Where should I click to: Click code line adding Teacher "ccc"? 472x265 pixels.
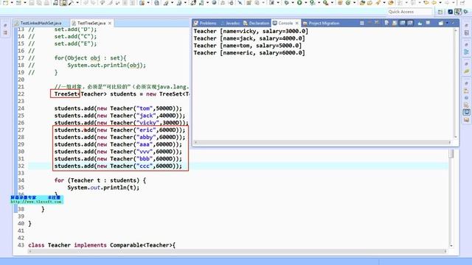pos(118,166)
